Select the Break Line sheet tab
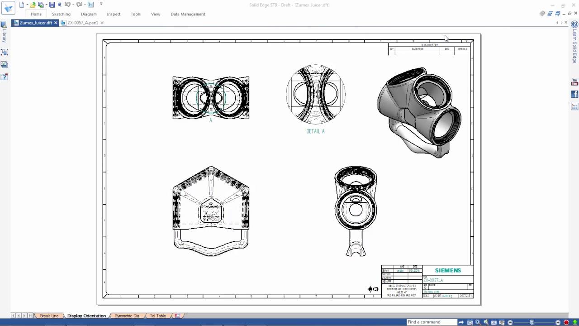Image resolution: width=579 pixels, height=326 pixels. pos(49,316)
